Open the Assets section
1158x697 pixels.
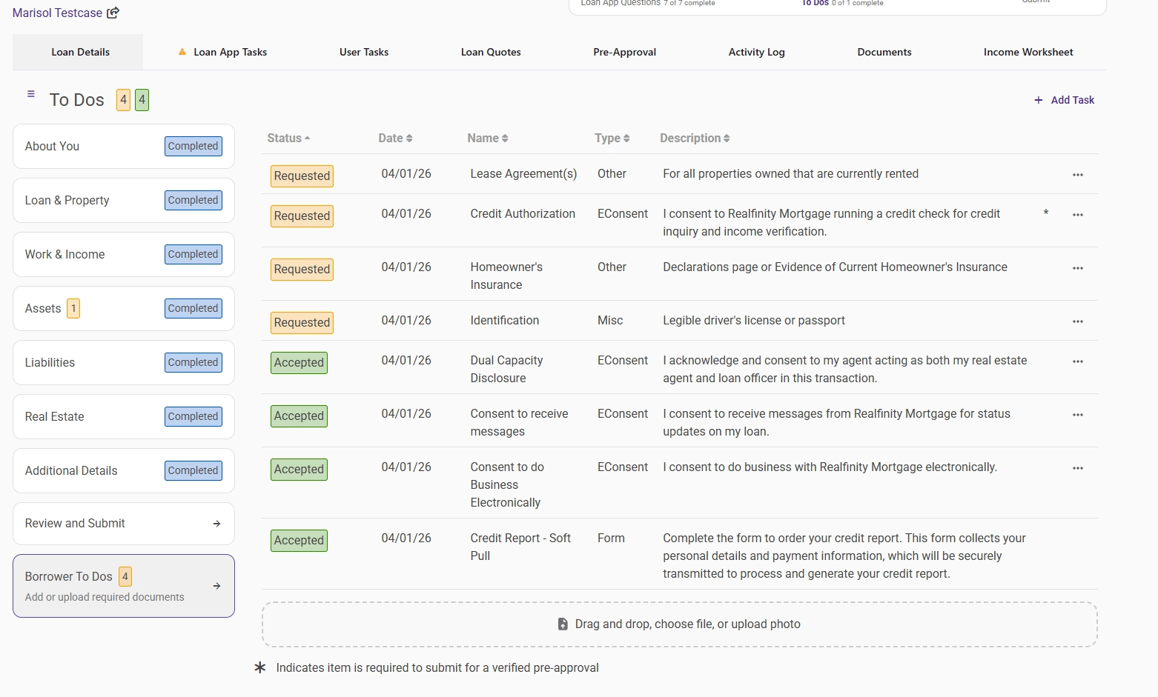coord(124,309)
